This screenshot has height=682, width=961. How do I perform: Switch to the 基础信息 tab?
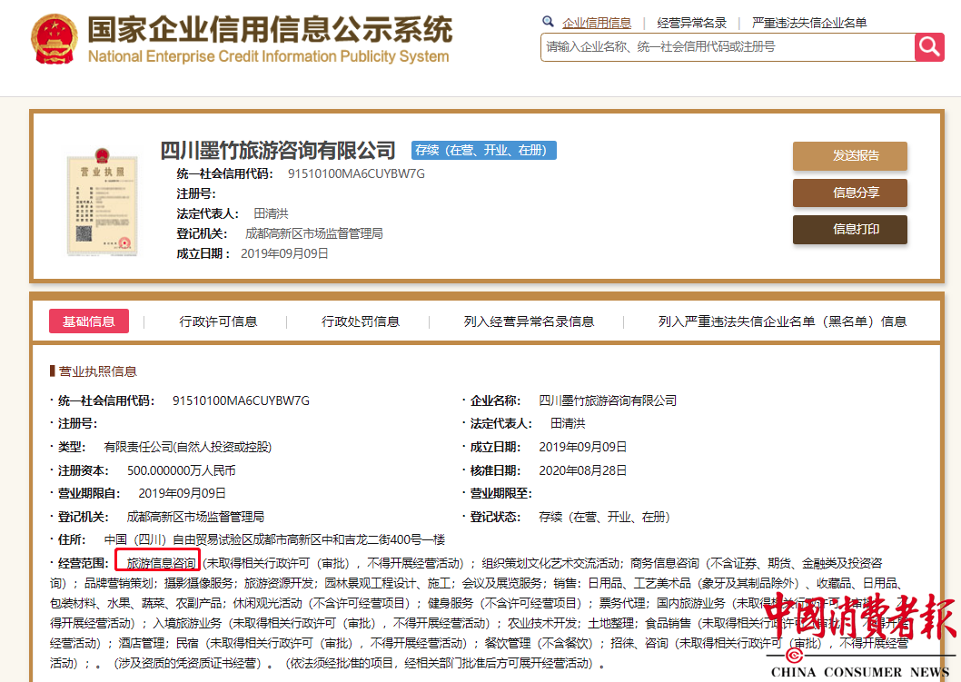coord(89,321)
